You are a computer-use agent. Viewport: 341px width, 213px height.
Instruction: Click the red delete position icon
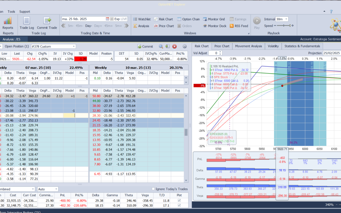[x=174, y=46]
